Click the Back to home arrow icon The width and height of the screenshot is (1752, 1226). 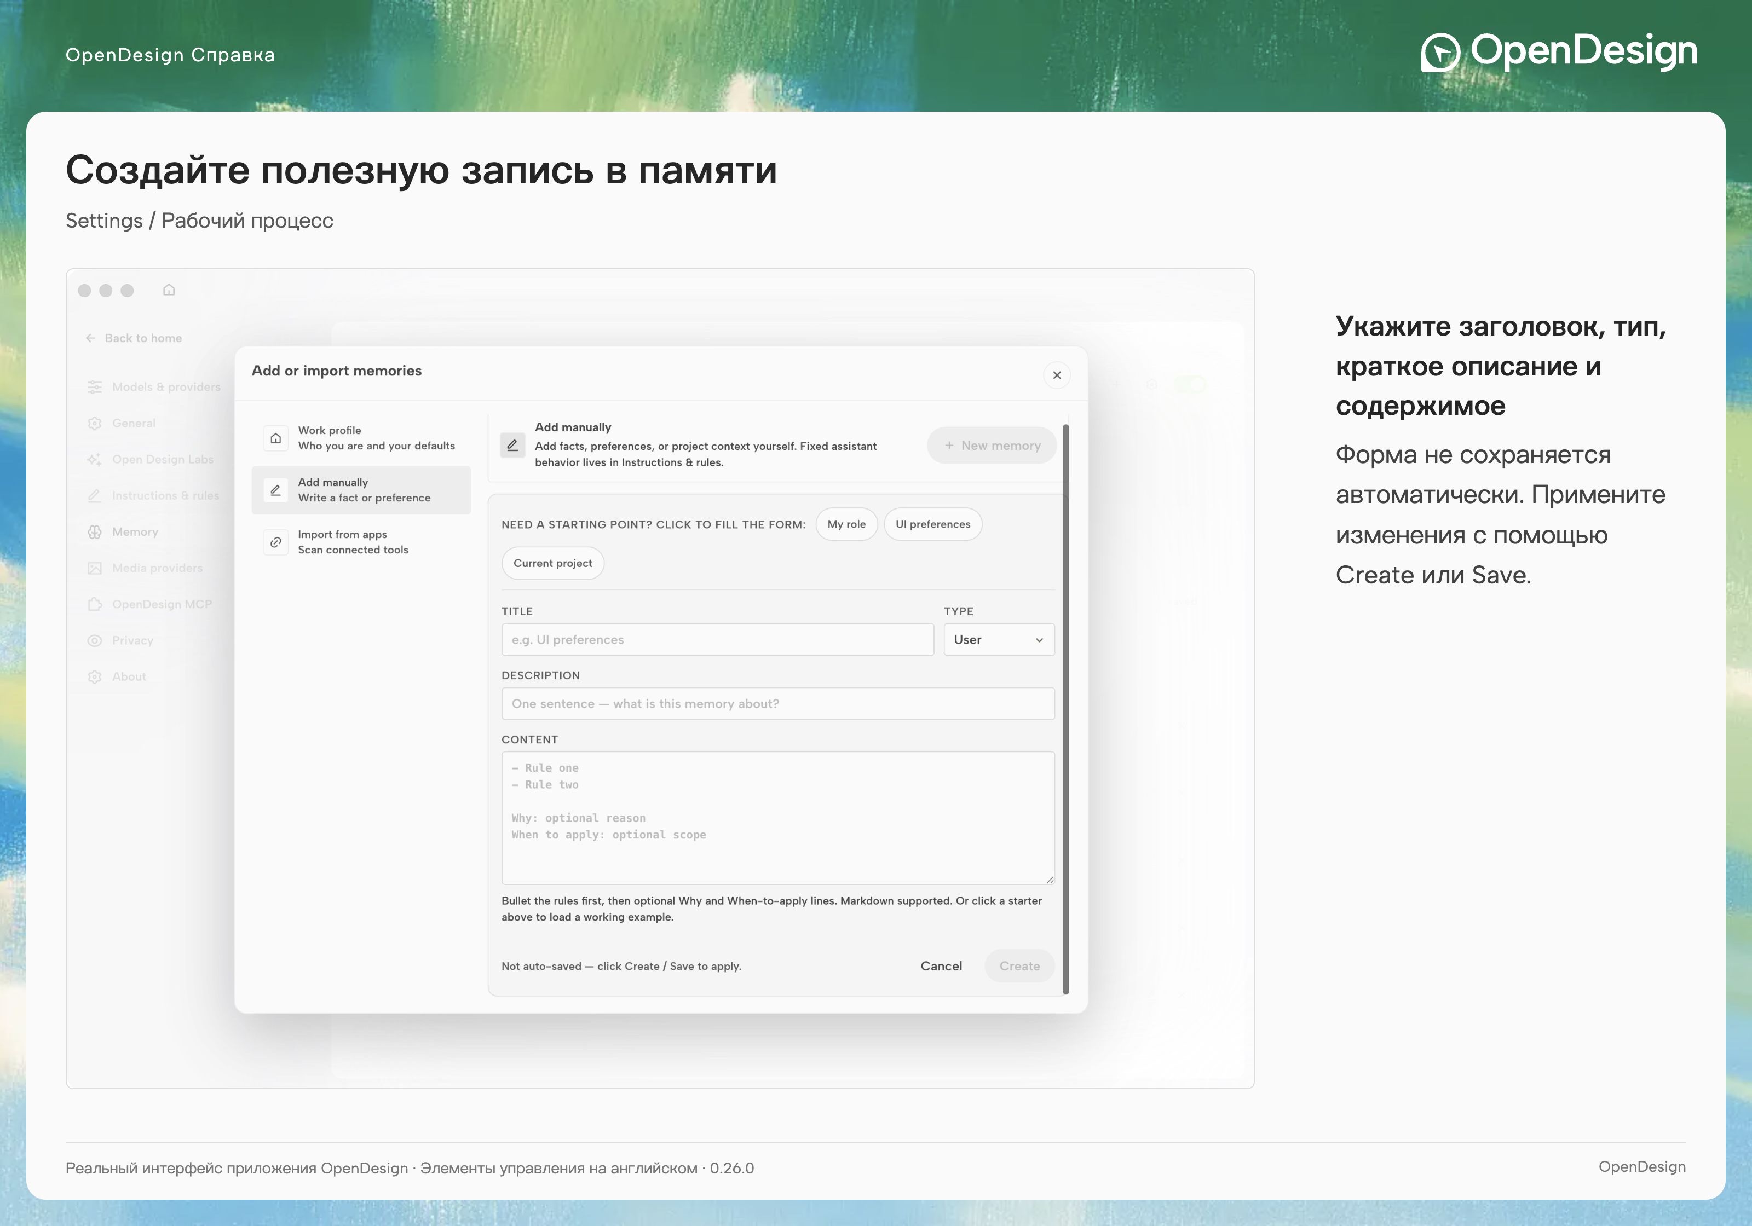91,338
